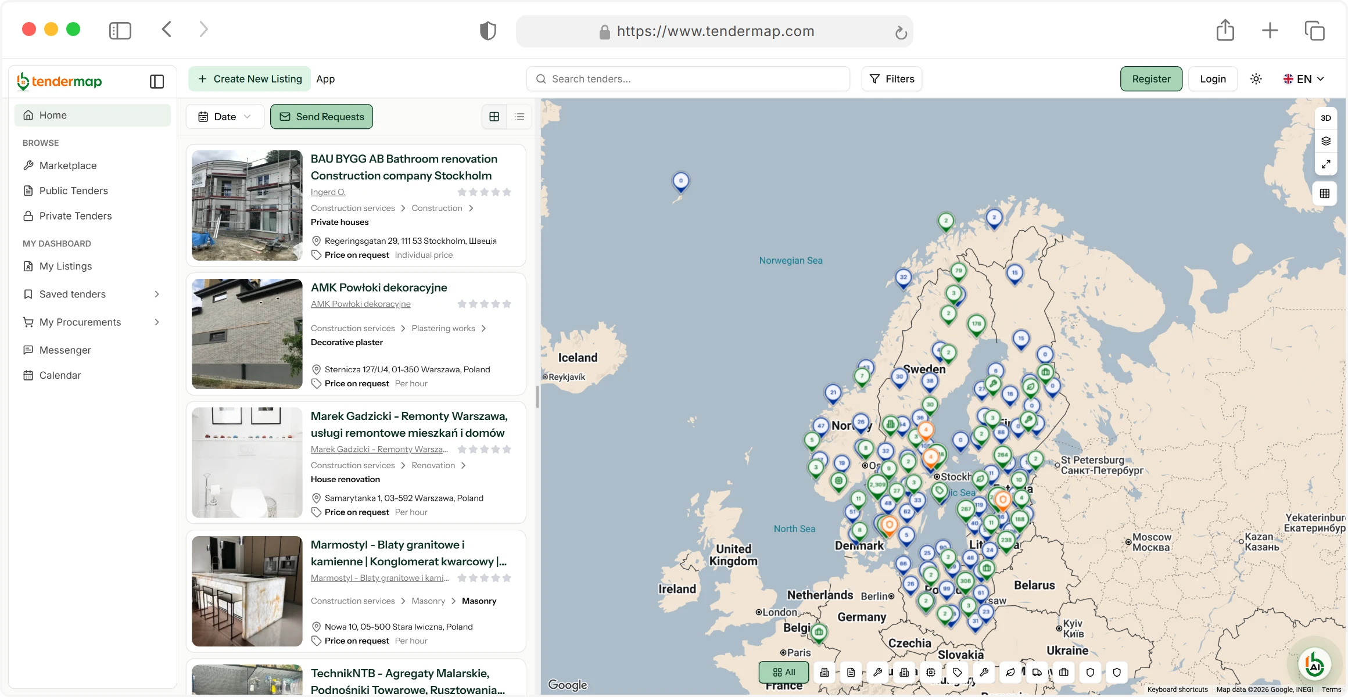Click the map cluster labeled 2,309
1348x697 pixels.
click(x=877, y=484)
